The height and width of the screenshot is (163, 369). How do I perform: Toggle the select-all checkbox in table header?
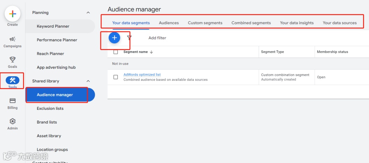116,52
